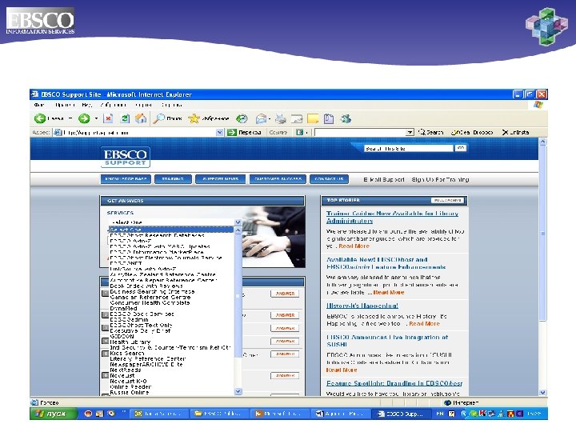Image resolution: width=576 pixels, height=432 pixels.
Task: Toggle the Services 'Select One' combo arrow
Action: coord(238,222)
